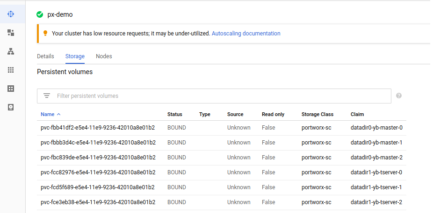The height and width of the screenshot is (213, 433).
Task: Open the Autoscaling documentation link
Action: point(246,34)
